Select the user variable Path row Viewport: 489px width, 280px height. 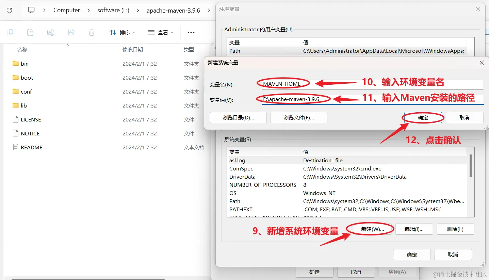pyautogui.click(x=347, y=51)
